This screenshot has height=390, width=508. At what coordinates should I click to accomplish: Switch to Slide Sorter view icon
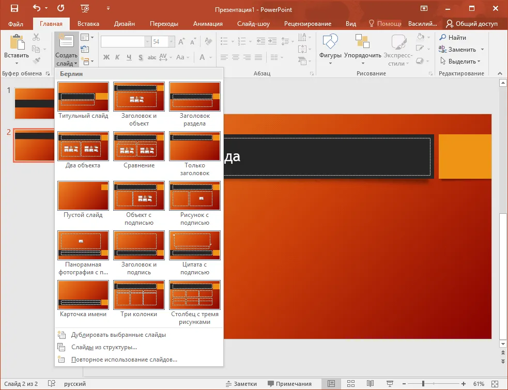tap(351, 384)
